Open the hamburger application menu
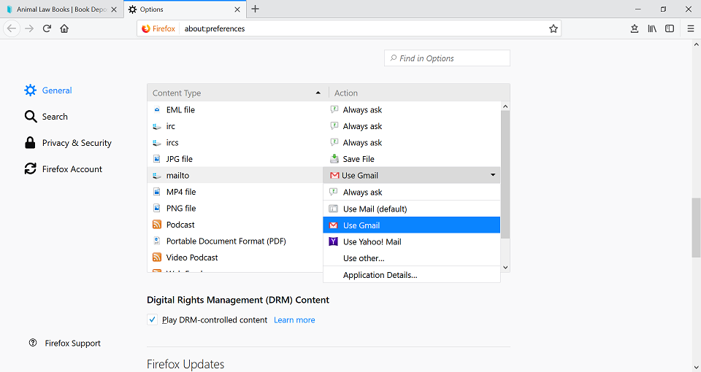The height and width of the screenshot is (372, 701). pyautogui.click(x=690, y=28)
